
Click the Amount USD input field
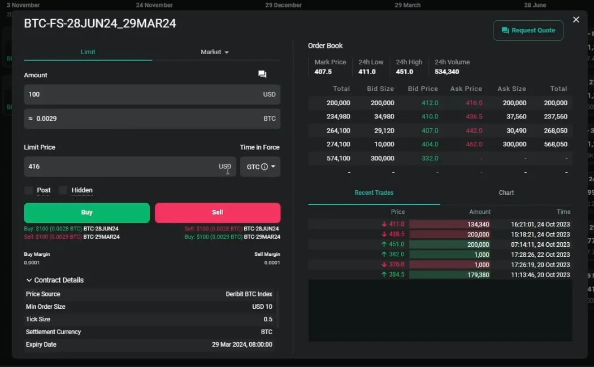152,94
